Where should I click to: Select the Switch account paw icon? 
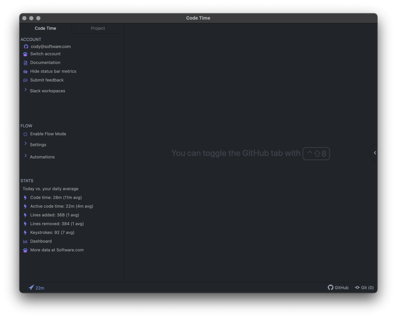(x=25, y=54)
